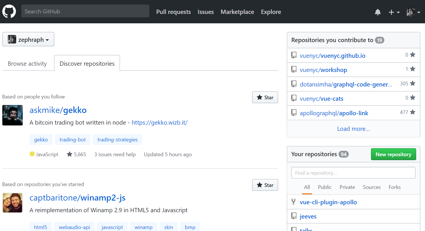Go to Explore in the header
The height and width of the screenshot is (231, 425).
pyautogui.click(x=271, y=12)
